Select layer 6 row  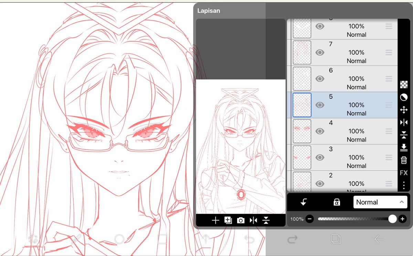(342, 79)
